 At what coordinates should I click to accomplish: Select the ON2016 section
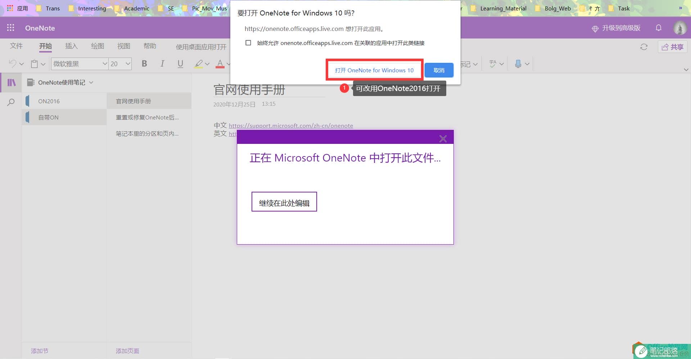[x=64, y=101]
